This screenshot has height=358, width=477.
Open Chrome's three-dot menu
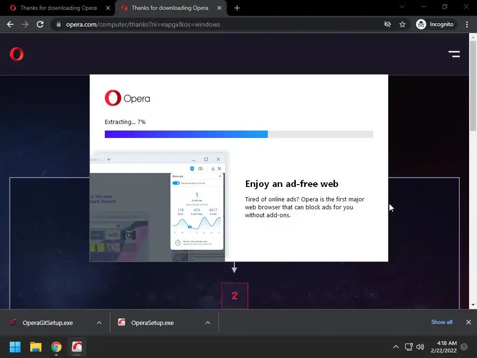click(x=467, y=24)
